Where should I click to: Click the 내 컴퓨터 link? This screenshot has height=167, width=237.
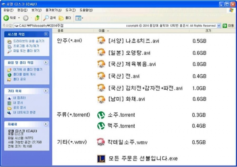(x=18, y=98)
